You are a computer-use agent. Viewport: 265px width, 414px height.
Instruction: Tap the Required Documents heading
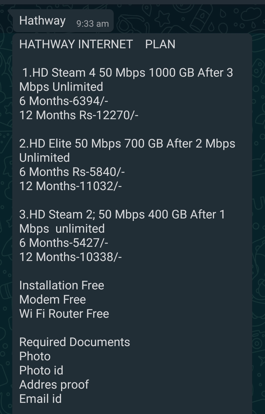click(x=74, y=342)
